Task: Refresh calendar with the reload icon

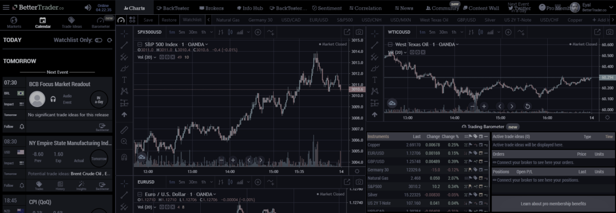Action: coord(108,40)
